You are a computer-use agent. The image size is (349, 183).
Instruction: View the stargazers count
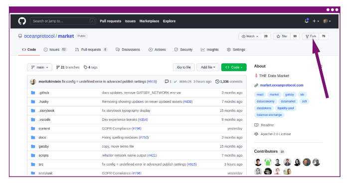pos(295,36)
